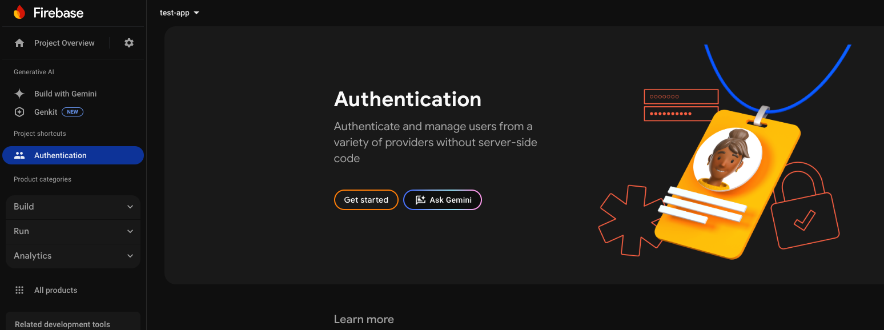The width and height of the screenshot is (884, 330).
Task: Click the Authentication people icon
Action: pyautogui.click(x=19, y=155)
